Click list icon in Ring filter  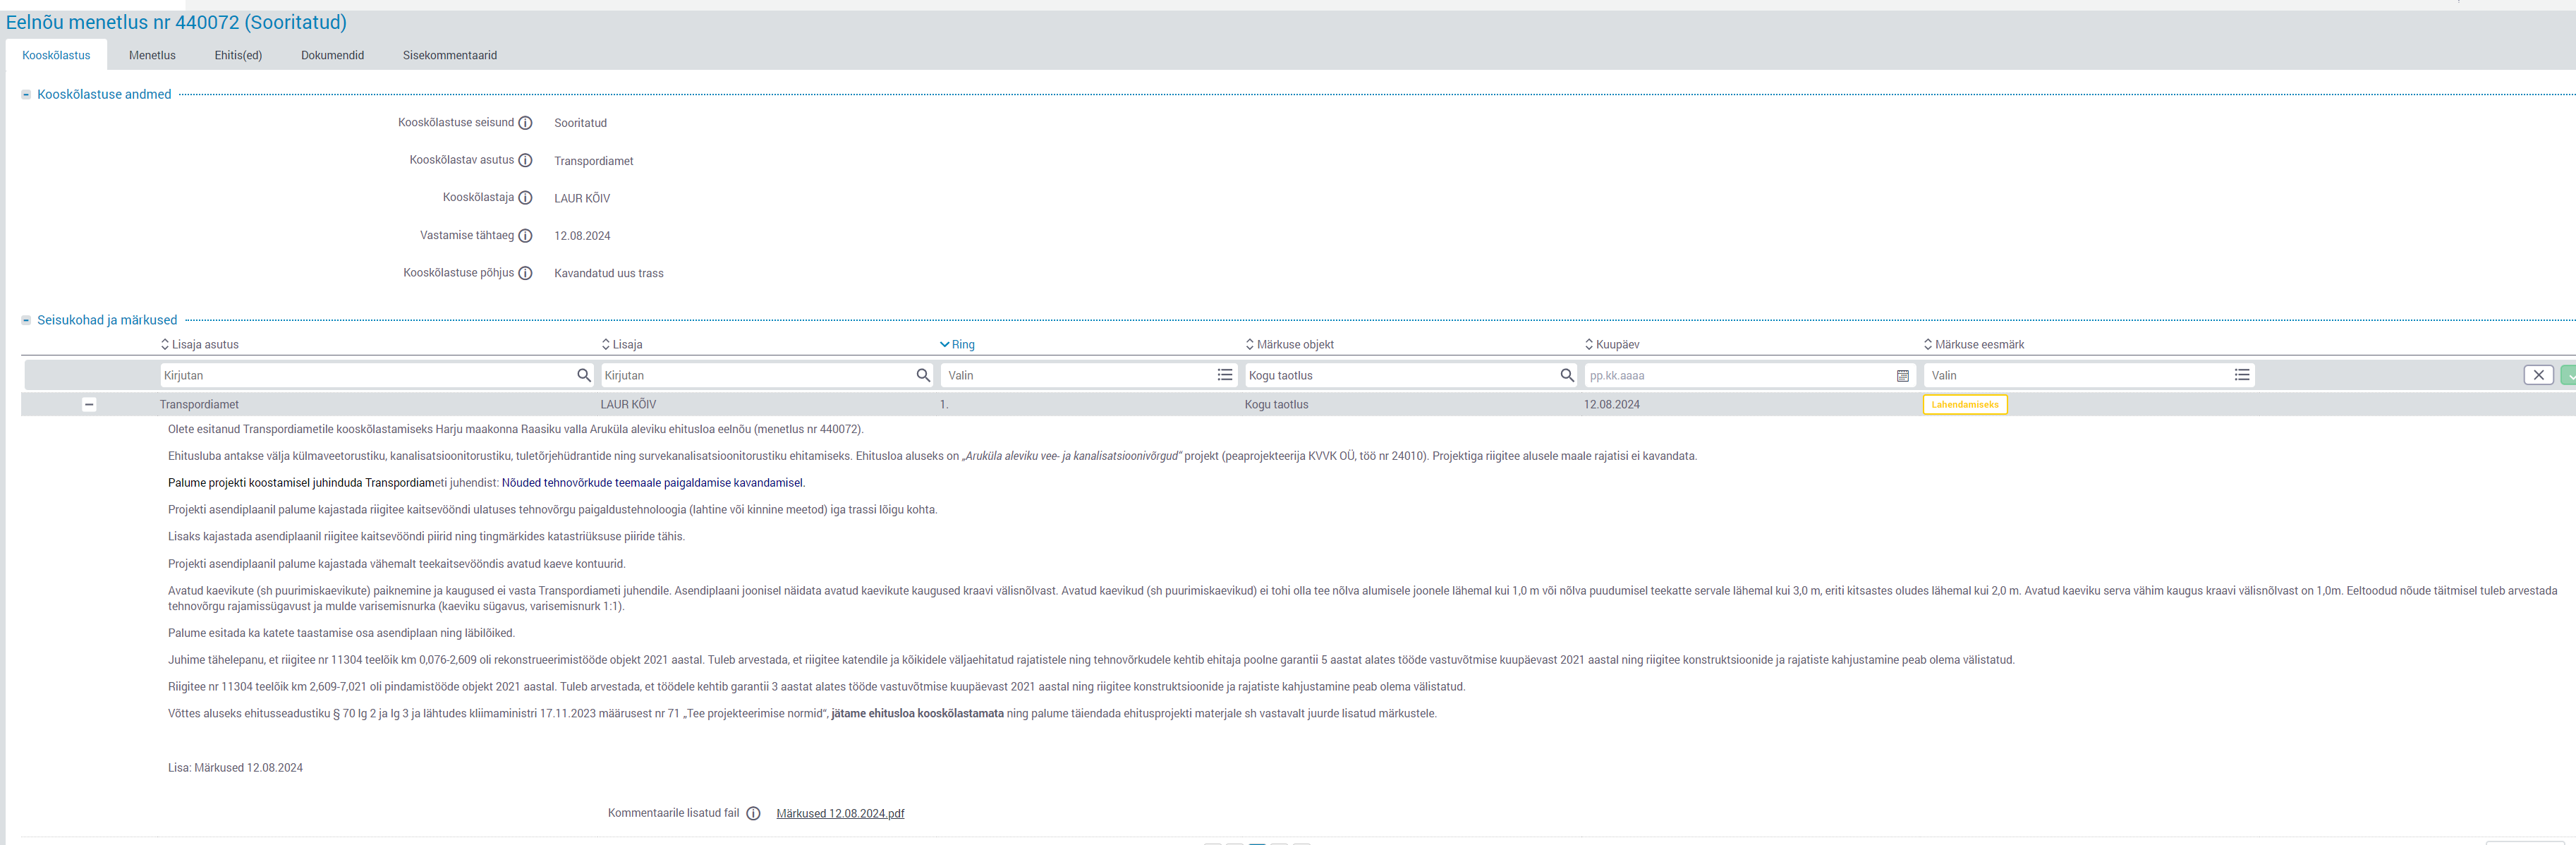tap(1225, 375)
